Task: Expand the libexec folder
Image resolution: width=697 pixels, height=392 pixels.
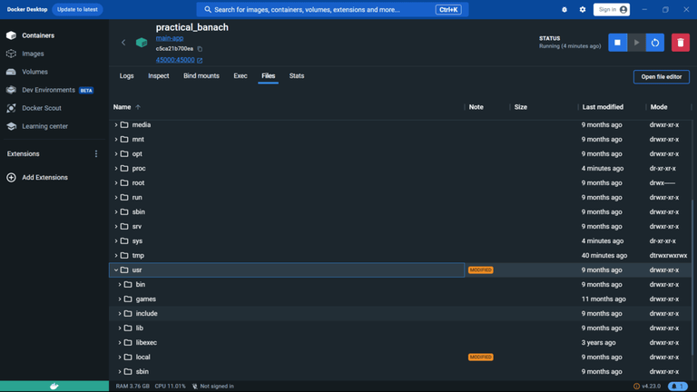Action: pos(120,343)
